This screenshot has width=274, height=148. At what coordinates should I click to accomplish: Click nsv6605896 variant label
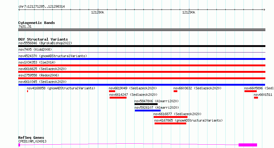[259, 88]
